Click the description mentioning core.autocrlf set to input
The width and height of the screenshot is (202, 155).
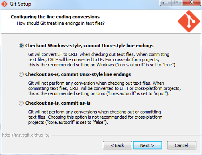click(104, 88)
